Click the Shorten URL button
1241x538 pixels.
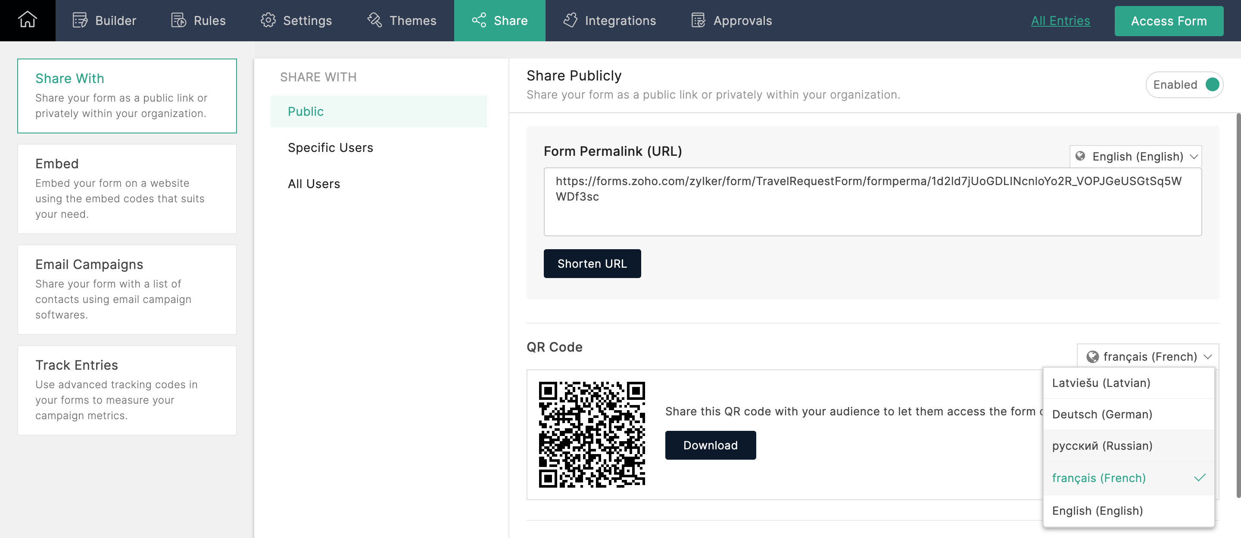(592, 263)
